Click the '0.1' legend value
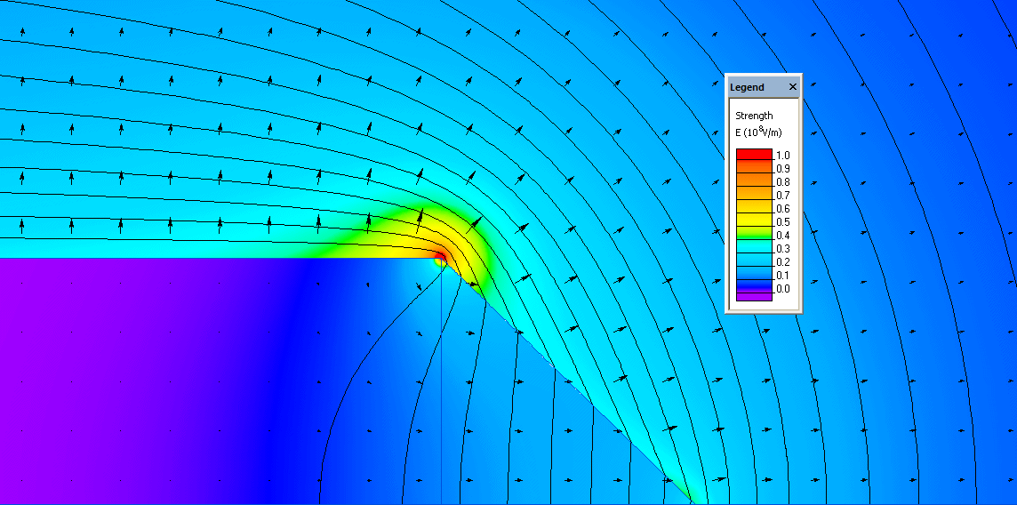 [783, 276]
